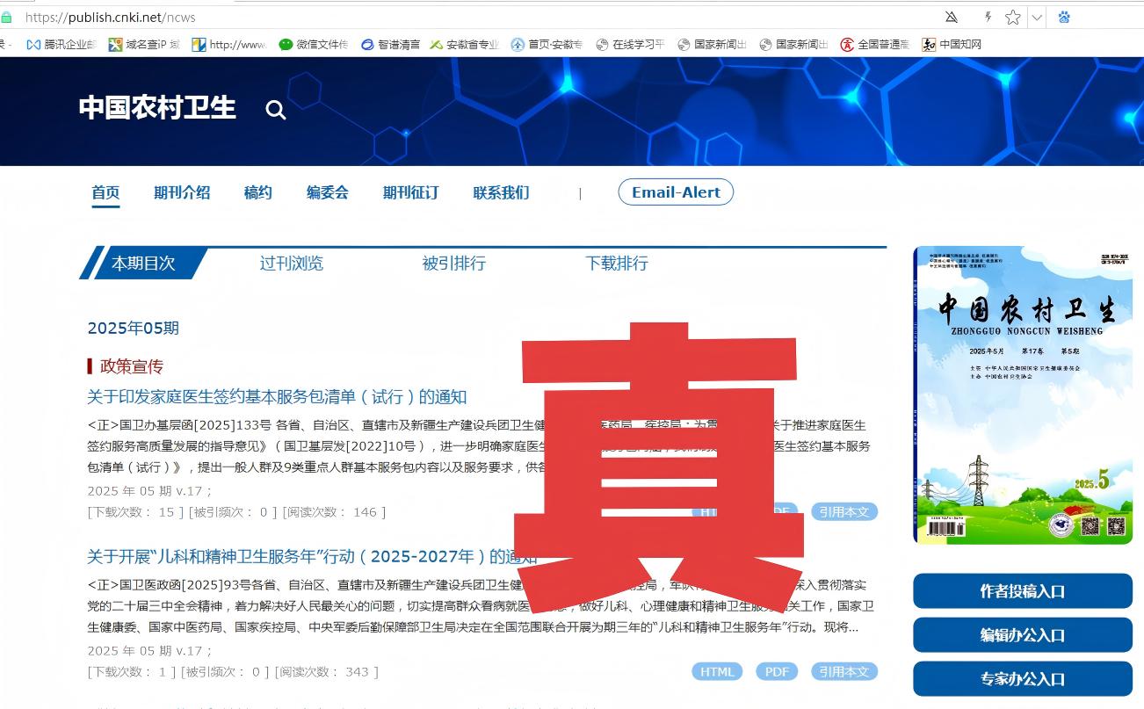Open the 智谱清言 bookmark
This screenshot has width=1144, height=709.
click(390, 45)
